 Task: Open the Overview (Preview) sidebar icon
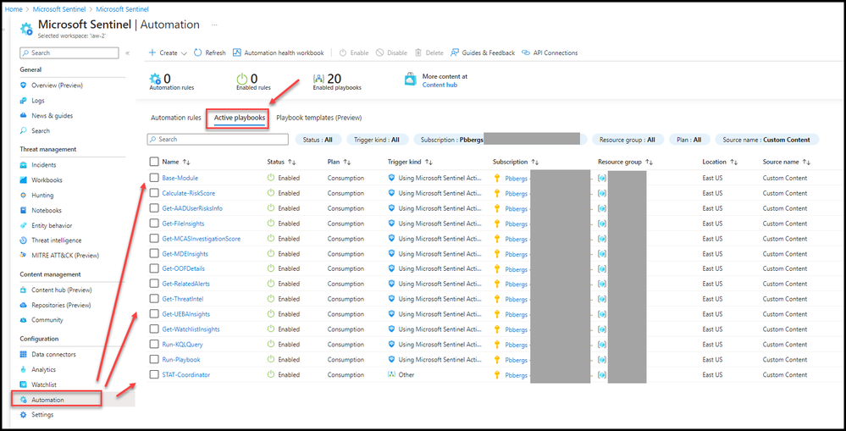(x=23, y=86)
